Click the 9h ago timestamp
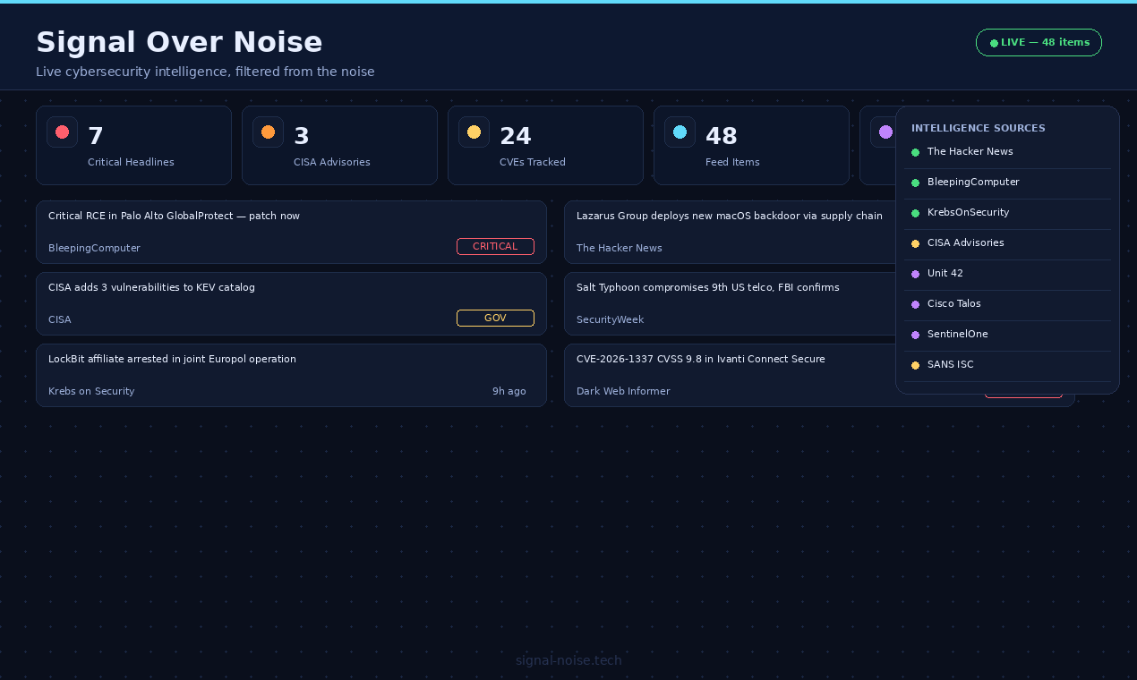Screen dimensions: 1137x680 [x=509, y=391]
